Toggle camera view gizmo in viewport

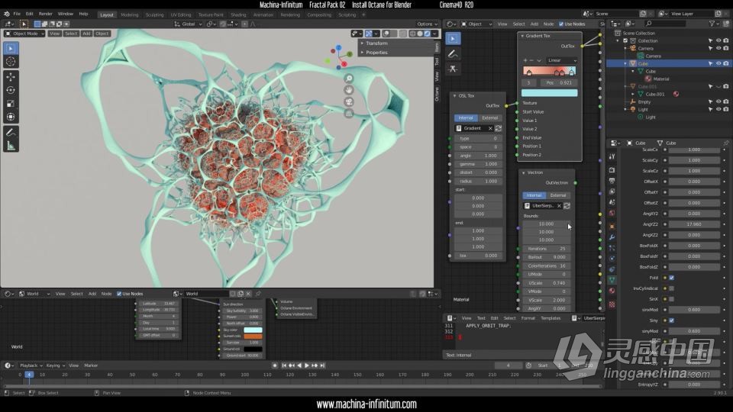pyautogui.click(x=349, y=101)
